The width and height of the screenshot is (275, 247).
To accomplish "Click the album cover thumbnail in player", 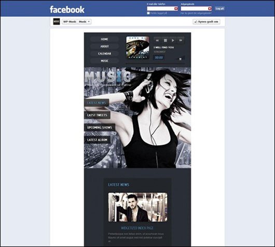I will (137, 48).
